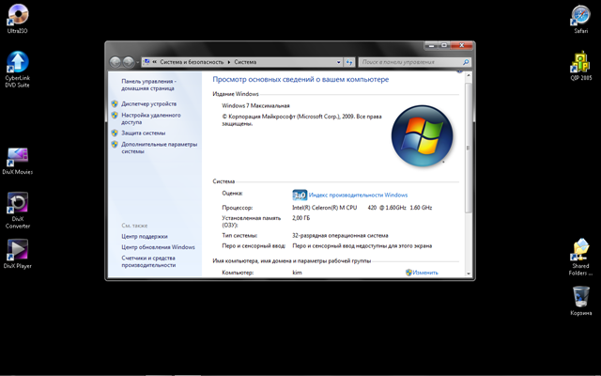Launch CyberLink DVD Suite icon

click(x=18, y=69)
